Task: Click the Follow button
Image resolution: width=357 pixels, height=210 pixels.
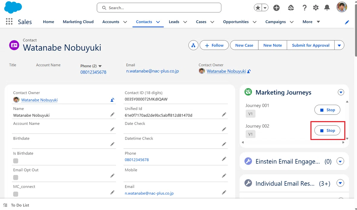Action: pos(214,45)
